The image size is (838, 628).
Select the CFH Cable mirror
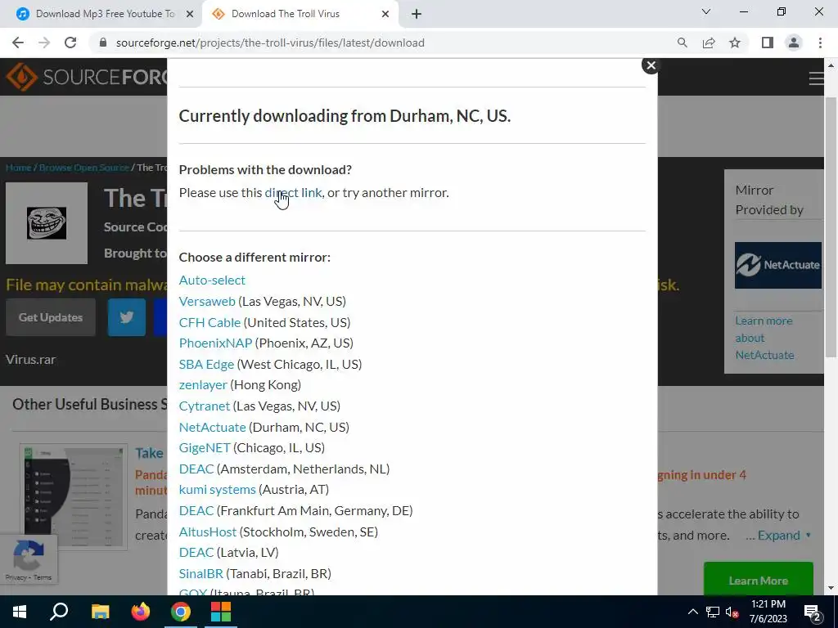tap(209, 322)
